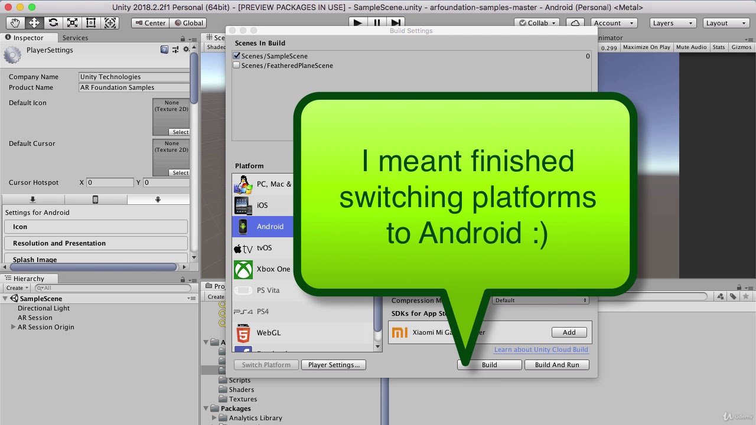The width and height of the screenshot is (756, 425).
Task: Select the Default Icon texture
Action: click(x=171, y=117)
